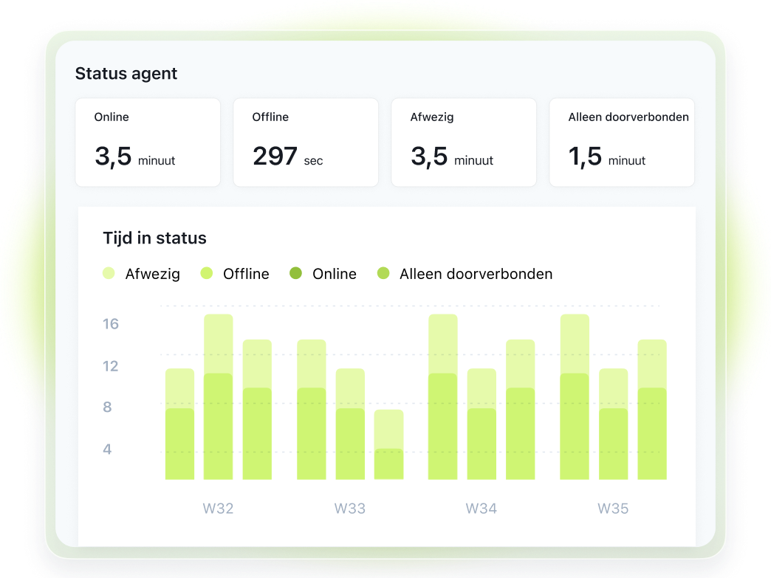Screen dimensions: 771x578
Task: Click the tallest bar in week W32
Action: [219, 399]
